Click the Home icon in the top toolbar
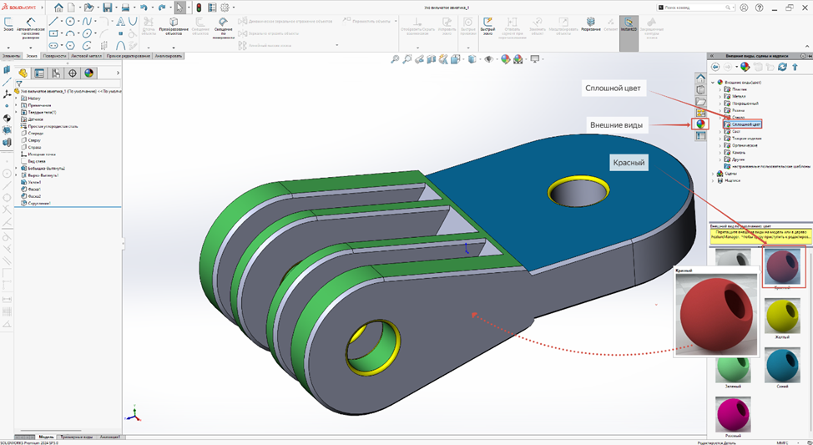This screenshot has height=445, width=813. (58, 8)
